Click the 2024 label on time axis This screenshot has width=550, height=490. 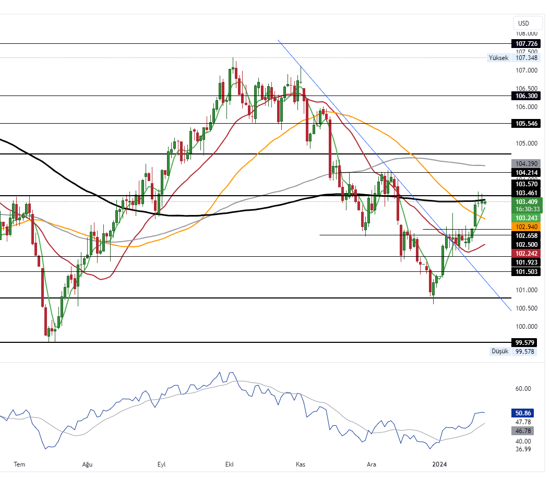click(x=440, y=464)
